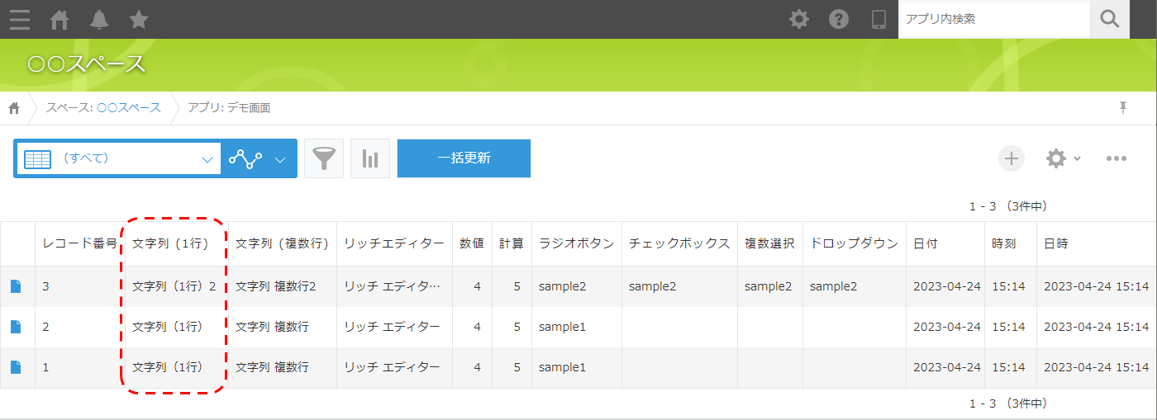
Task: Pin the space with the pushpin icon
Action: 1123,108
